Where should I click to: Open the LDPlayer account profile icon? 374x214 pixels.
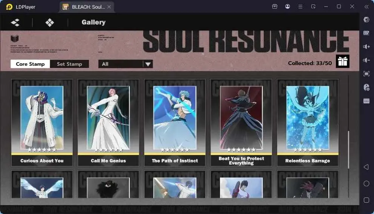coord(288,6)
